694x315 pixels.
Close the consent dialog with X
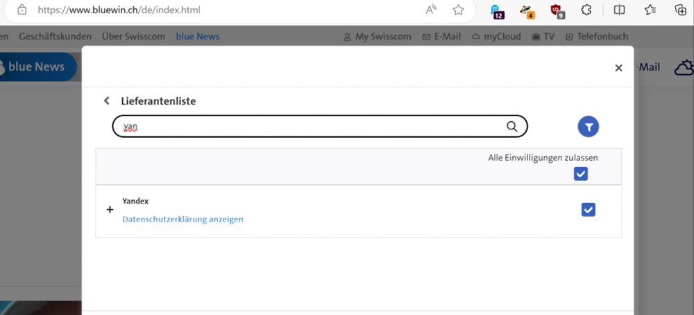pyautogui.click(x=618, y=68)
